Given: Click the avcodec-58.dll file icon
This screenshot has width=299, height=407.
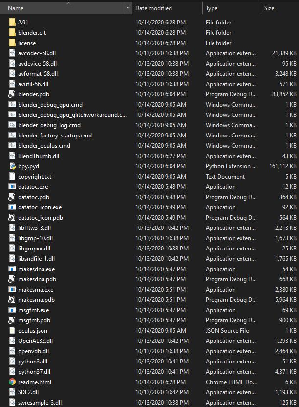Looking at the screenshot, I should tap(12, 53).
